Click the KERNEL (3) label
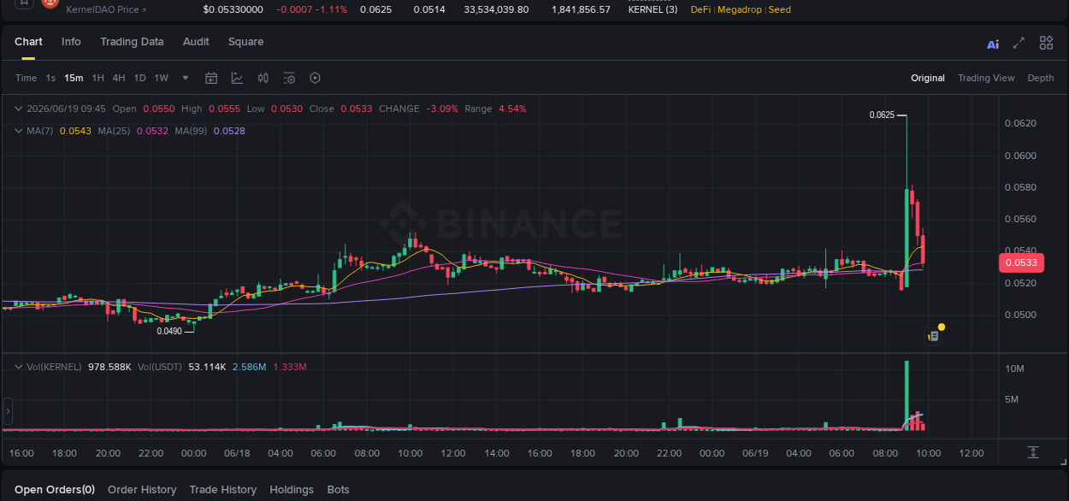 pyautogui.click(x=653, y=9)
